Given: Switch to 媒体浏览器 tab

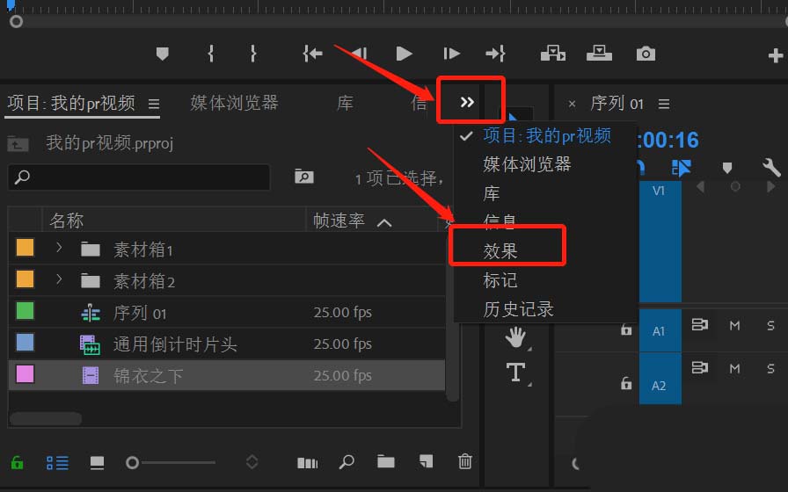Looking at the screenshot, I should [x=234, y=103].
